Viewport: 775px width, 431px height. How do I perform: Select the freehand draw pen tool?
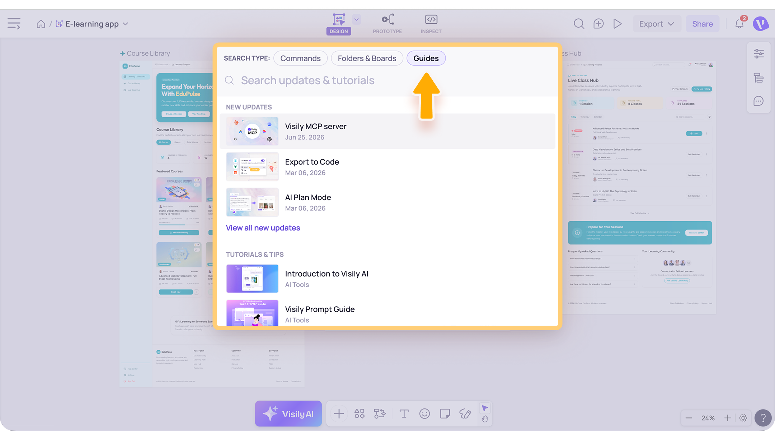click(465, 414)
